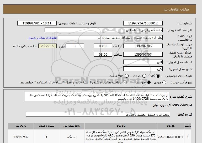Choose the متوسط purchase type radio
Viewport: 202px width, 143px height.
(149, 82)
